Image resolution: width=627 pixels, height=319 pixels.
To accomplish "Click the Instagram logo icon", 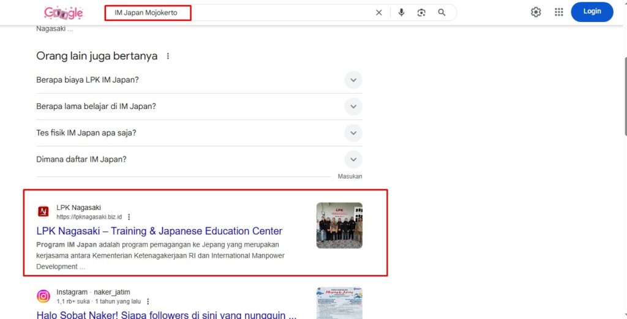I will click(x=43, y=296).
